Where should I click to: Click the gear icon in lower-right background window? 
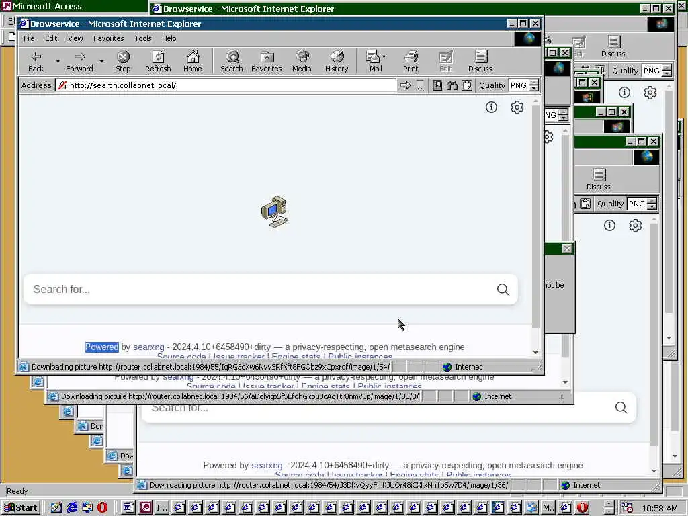pyautogui.click(x=635, y=226)
